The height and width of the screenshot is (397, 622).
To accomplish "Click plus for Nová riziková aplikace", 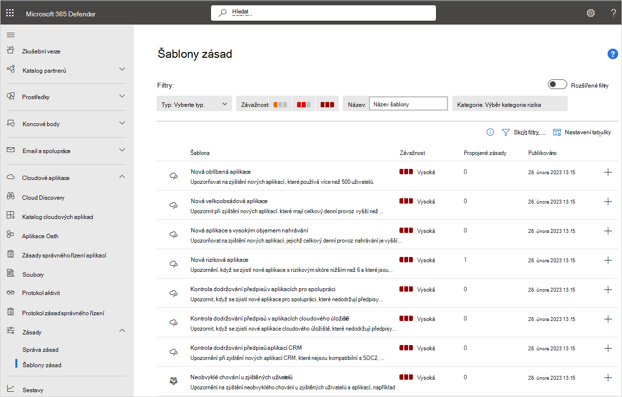I will (608, 260).
